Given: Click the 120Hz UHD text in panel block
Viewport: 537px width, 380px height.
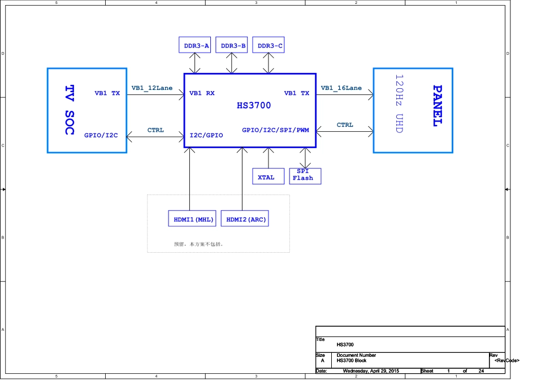Looking at the screenshot, I should (399, 104).
